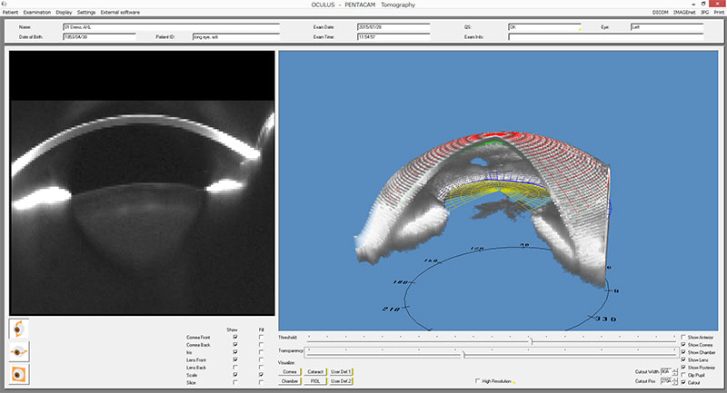Viewport: 727px width, 393px height.
Task: Enable Slice Fill checkbox
Action: coord(261,382)
